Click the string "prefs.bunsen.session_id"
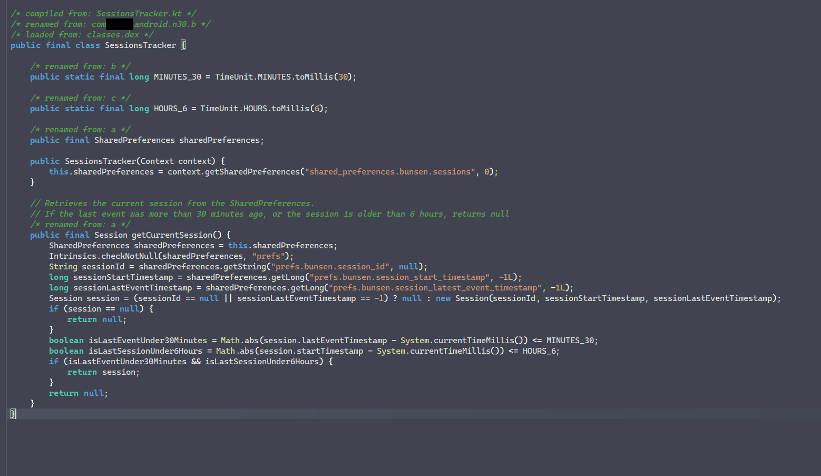 tap(330, 267)
